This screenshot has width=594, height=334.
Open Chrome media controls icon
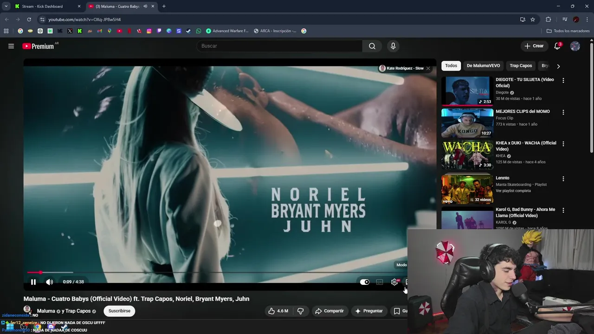[x=565, y=19]
